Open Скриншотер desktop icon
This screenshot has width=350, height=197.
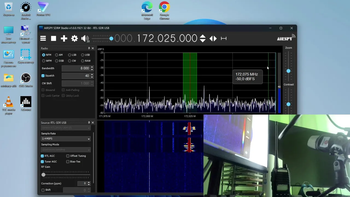click(x=26, y=56)
